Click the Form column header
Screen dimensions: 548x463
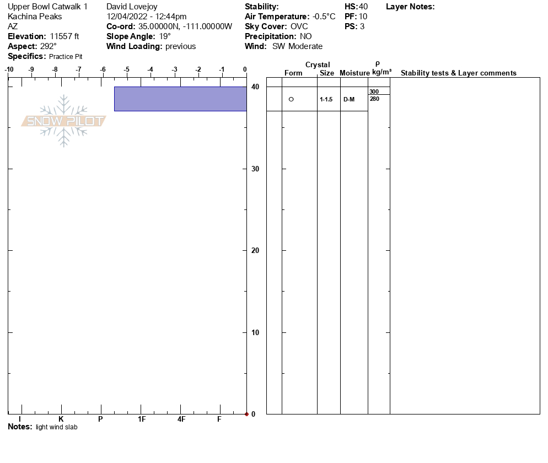[x=293, y=73]
